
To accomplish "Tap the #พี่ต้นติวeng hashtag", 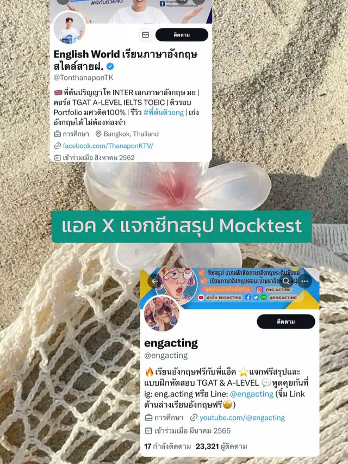I will coord(164,113).
